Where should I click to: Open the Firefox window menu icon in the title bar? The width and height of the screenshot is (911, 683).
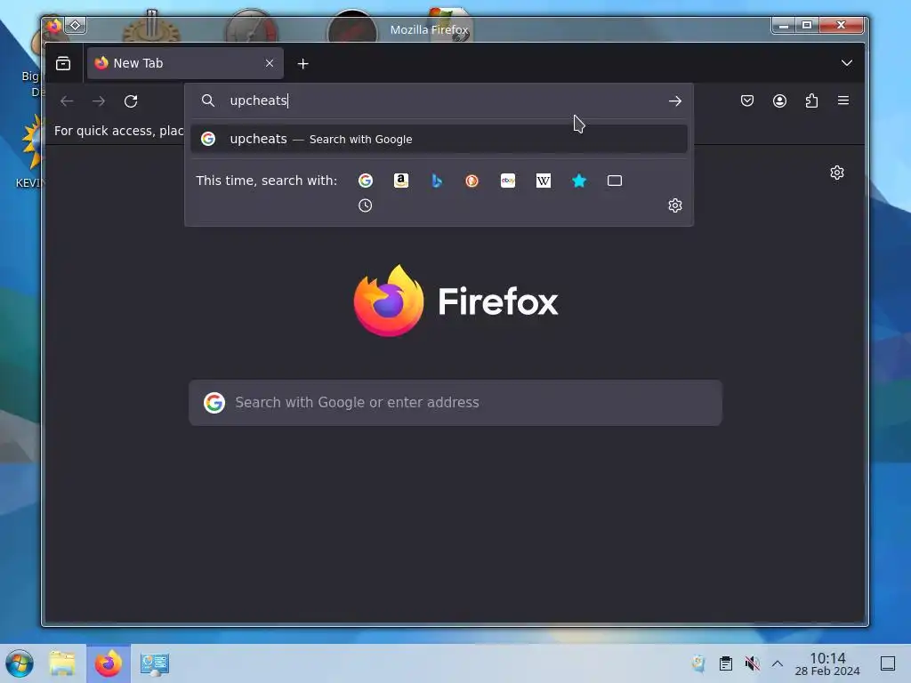point(53,26)
